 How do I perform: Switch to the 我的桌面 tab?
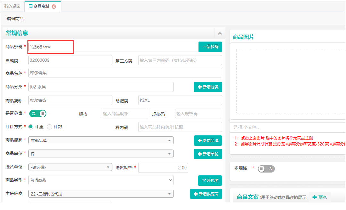coord(12,6)
